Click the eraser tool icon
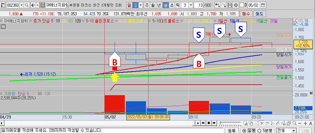Viewport: 315px width, 133px height. [x=283, y=123]
